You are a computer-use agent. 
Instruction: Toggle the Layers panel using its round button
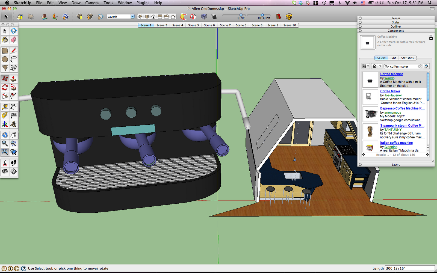[x=360, y=165]
